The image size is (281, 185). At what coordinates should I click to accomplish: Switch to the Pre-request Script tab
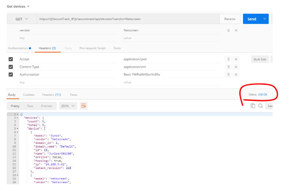point(92,48)
